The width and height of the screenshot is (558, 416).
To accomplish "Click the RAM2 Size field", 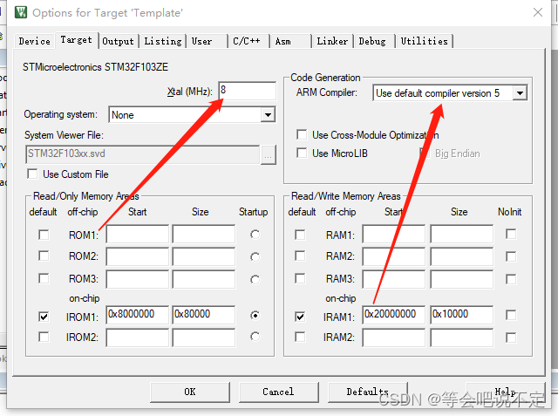I will pyautogui.click(x=462, y=256).
